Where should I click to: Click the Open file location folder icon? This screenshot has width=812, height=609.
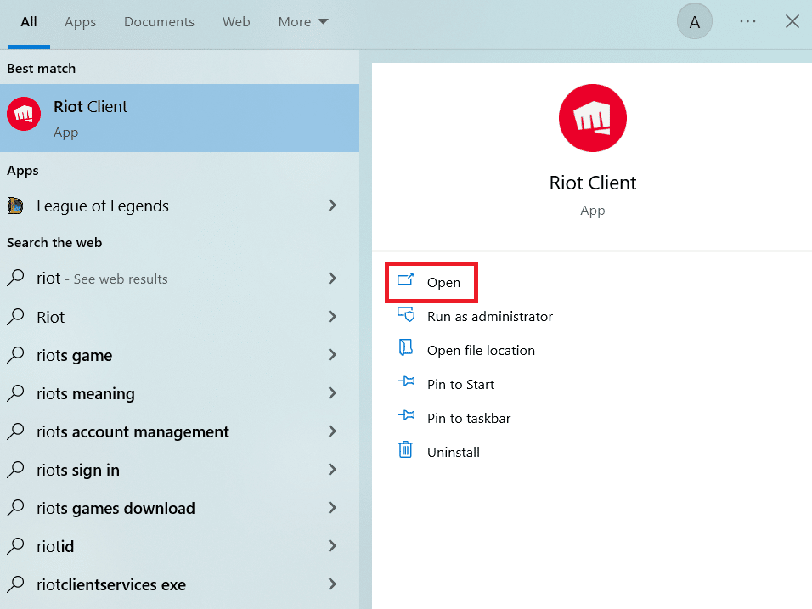click(x=405, y=347)
